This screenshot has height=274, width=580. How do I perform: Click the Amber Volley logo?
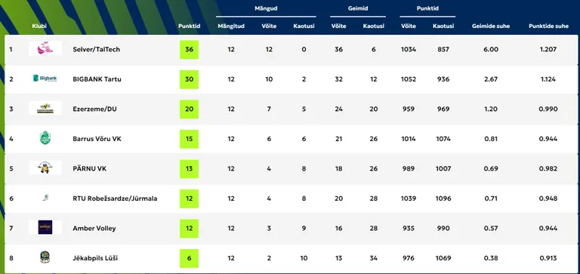45,228
